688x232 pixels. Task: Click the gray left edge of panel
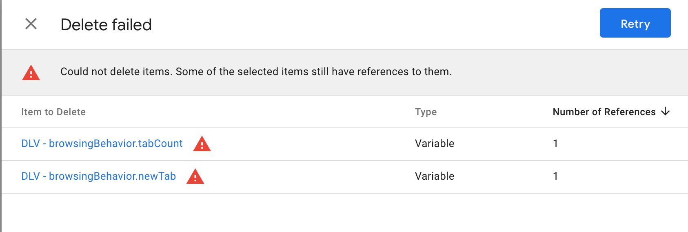1,116
